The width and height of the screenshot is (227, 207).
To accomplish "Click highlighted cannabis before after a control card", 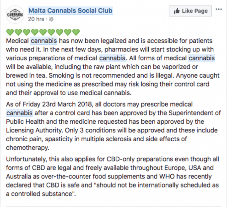I will [19, 113].
